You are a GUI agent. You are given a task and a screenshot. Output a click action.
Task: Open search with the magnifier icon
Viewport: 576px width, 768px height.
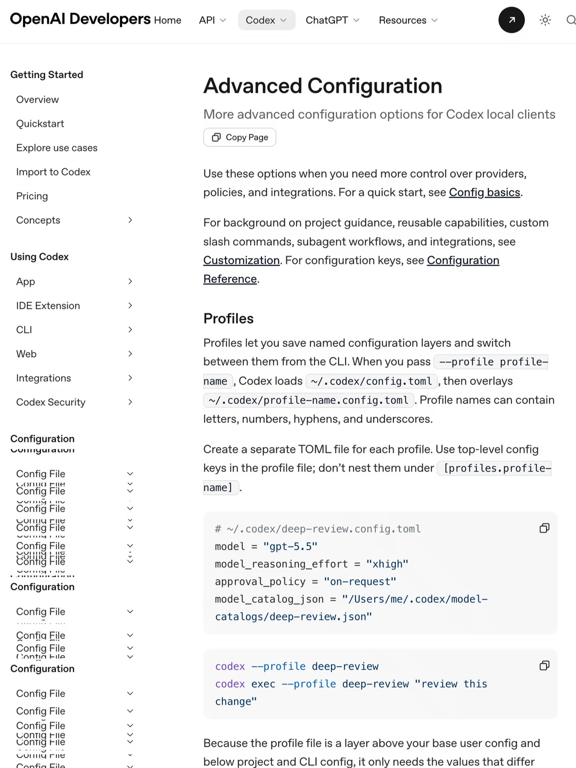[571, 20]
